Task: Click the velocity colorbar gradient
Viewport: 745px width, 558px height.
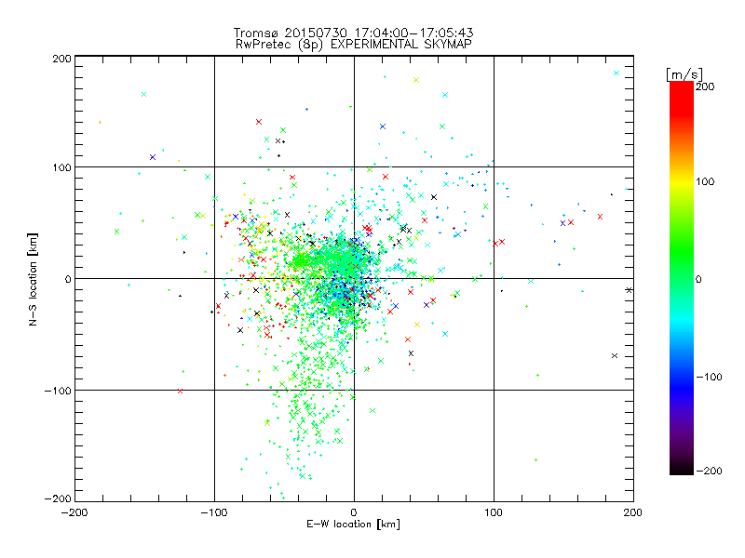Action: (682, 278)
